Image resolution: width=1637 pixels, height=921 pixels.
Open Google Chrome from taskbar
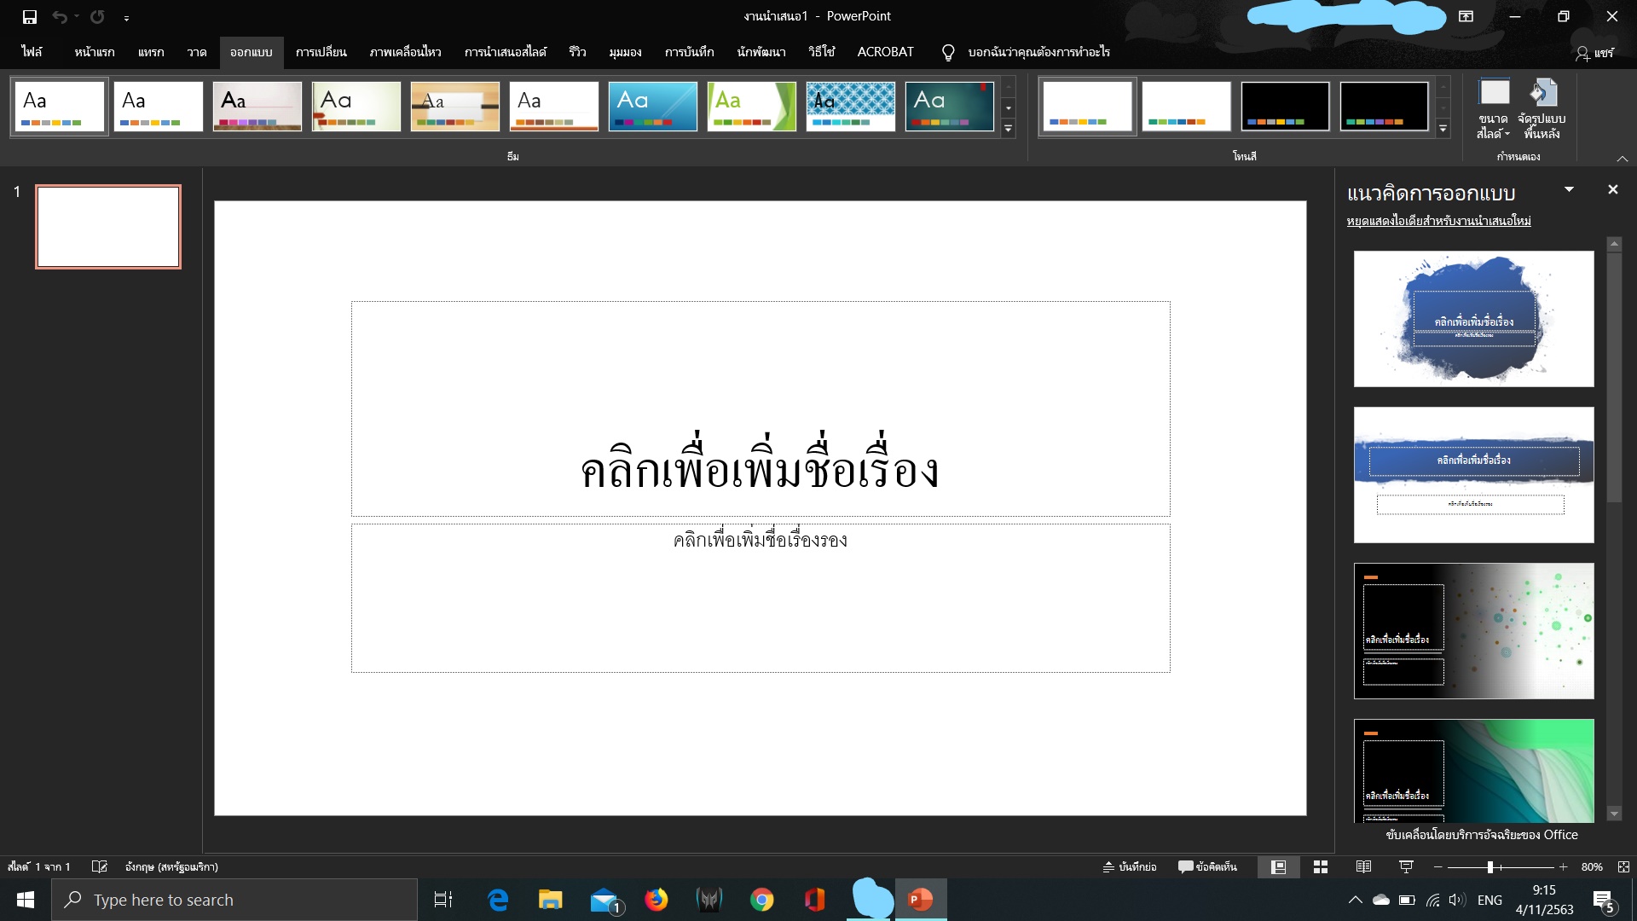click(761, 900)
